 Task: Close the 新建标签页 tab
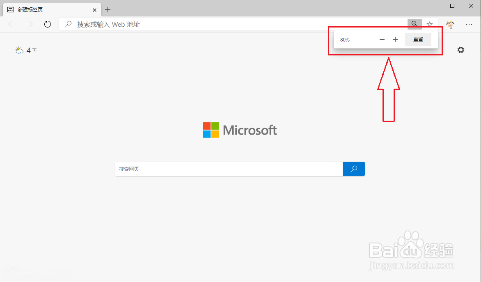tap(94, 10)
